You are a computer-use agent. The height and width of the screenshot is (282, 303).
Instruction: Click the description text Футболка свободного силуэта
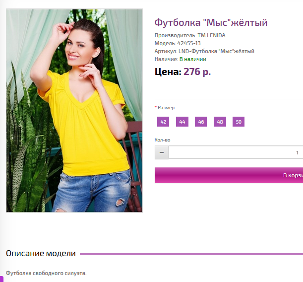(46, 273)
